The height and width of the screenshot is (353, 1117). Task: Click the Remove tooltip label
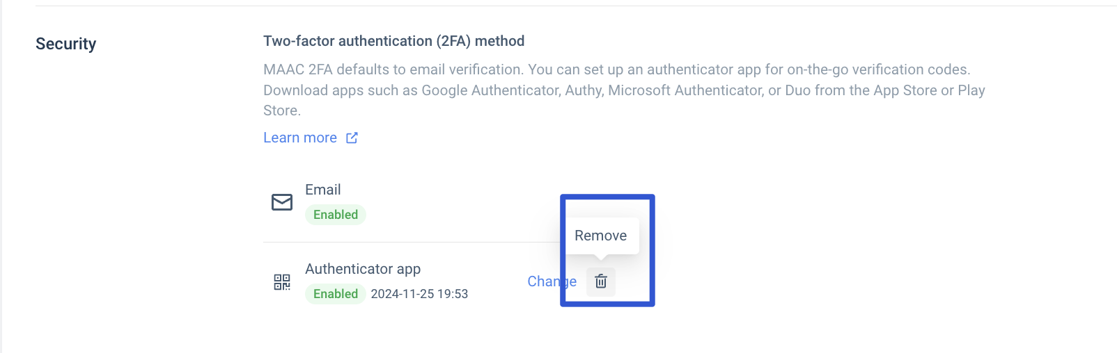(600, 236)
